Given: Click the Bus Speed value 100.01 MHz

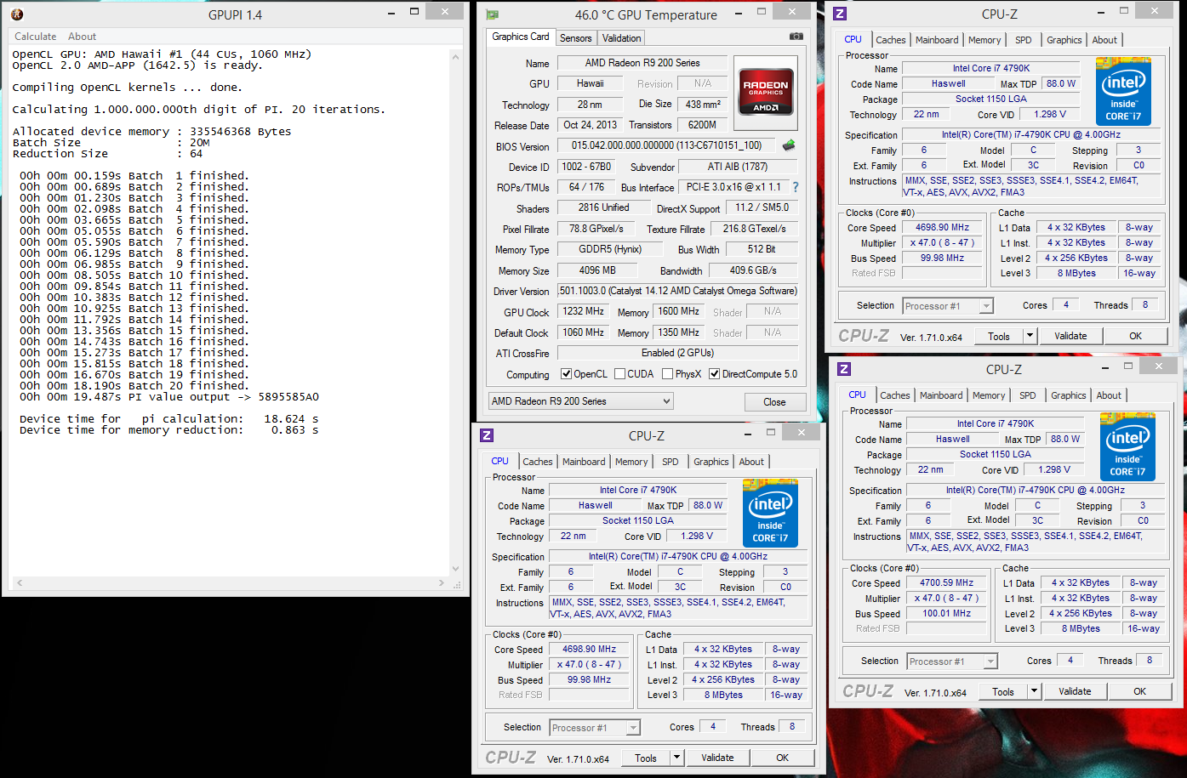Looking at the screenshot, I should tap(947, 613).
